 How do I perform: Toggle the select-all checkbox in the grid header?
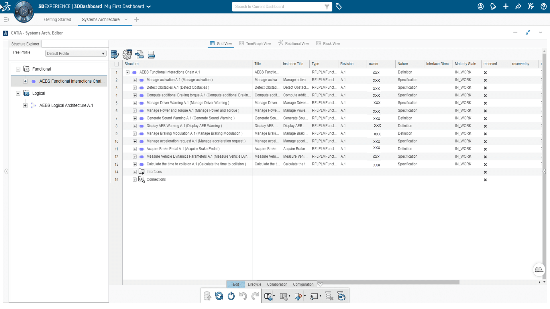pyautogui.click(x=117, y=64)
